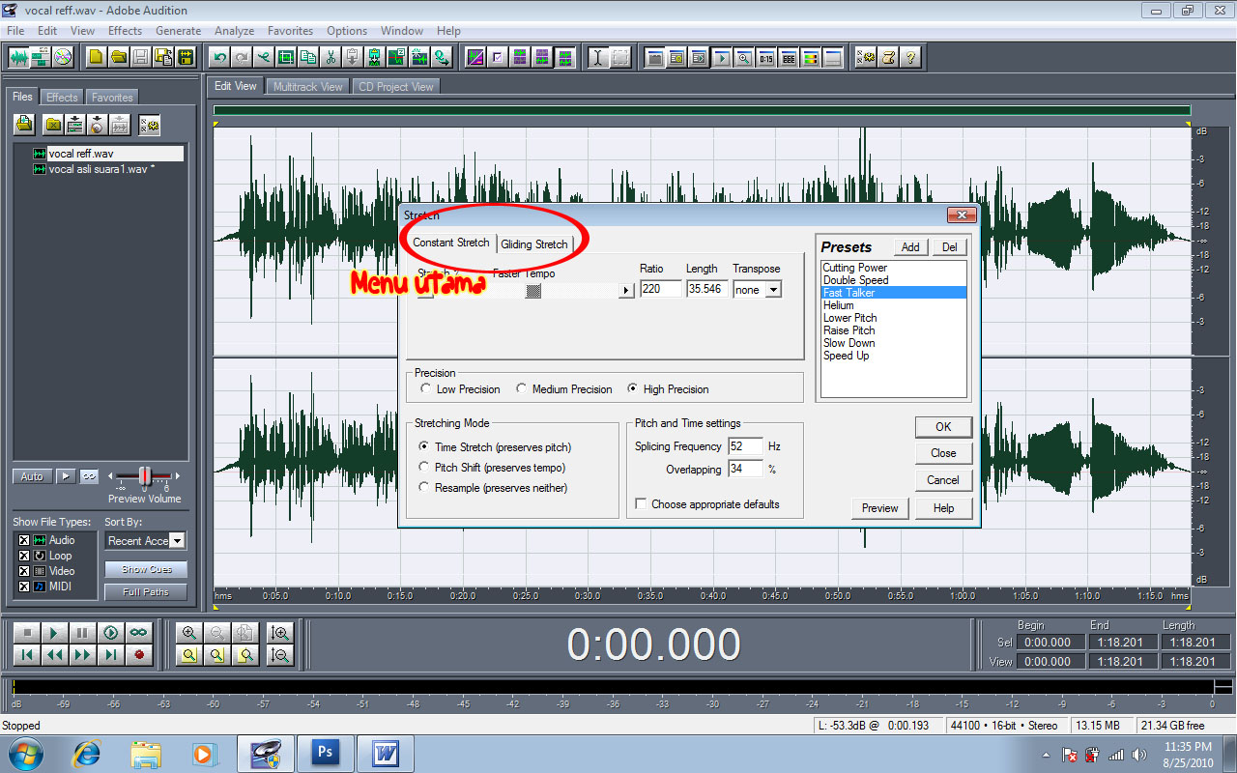Image resolution: width=1237 pixels, height=773 pixels.
Task: Select Low Precision radio button
Action: point(426,389)
